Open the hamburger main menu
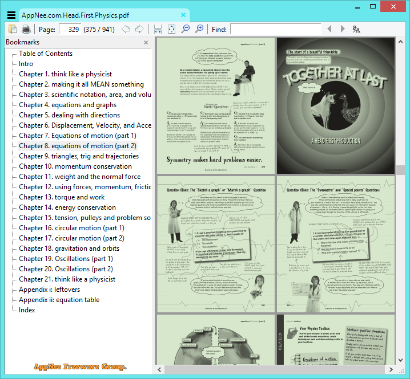This screenshot has width=410, height=379. click(11, 15)
